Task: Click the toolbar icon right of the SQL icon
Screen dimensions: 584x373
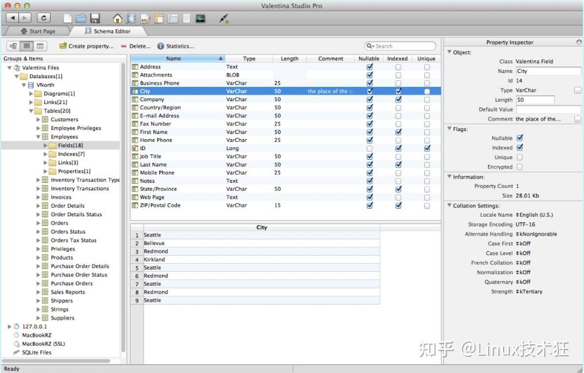Action: pyautogui.click(x=159, y=18)
